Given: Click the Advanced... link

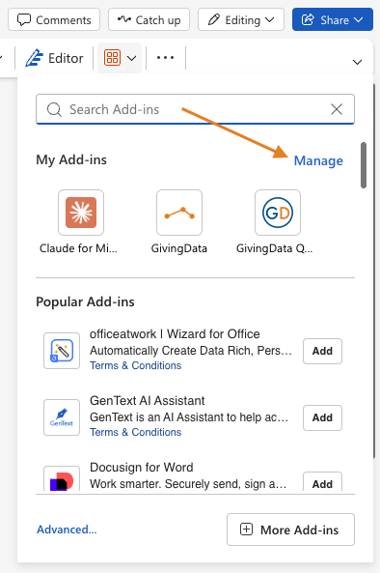Looking at the screenshot, I should click(67, 530).
